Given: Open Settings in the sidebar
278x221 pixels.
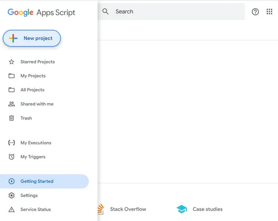Looking at the screenshot, I should click(29, 195).
